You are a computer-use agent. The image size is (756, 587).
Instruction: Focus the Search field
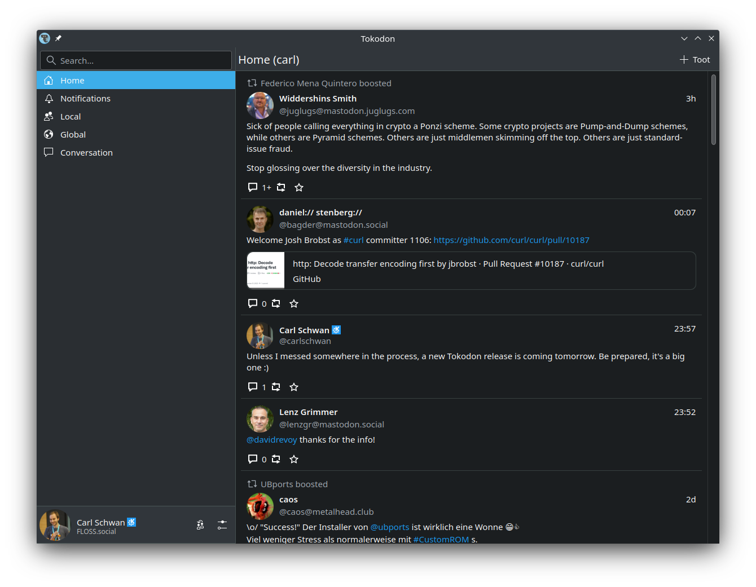tap(136, 60)
